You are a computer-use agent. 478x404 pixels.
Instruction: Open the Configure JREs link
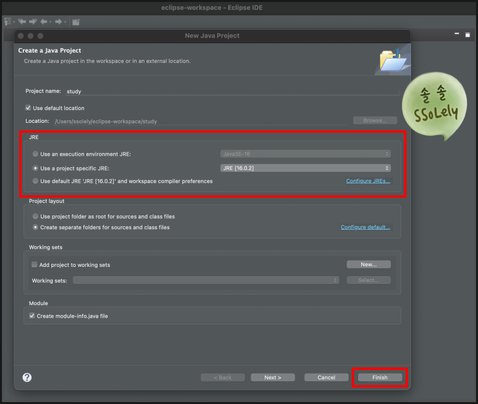(368, 181)
